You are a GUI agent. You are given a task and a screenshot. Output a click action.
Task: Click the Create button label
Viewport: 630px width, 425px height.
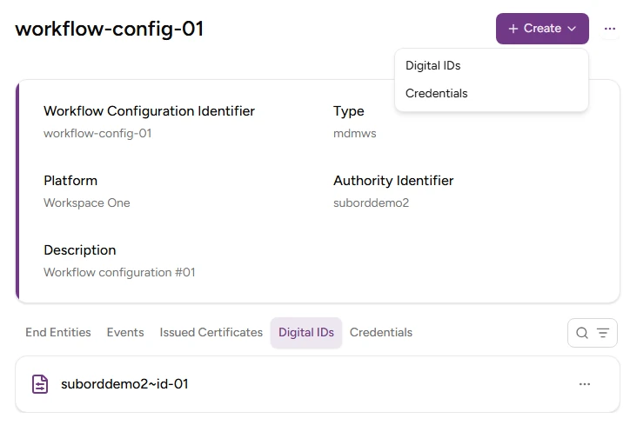click(x=542, y=29)
